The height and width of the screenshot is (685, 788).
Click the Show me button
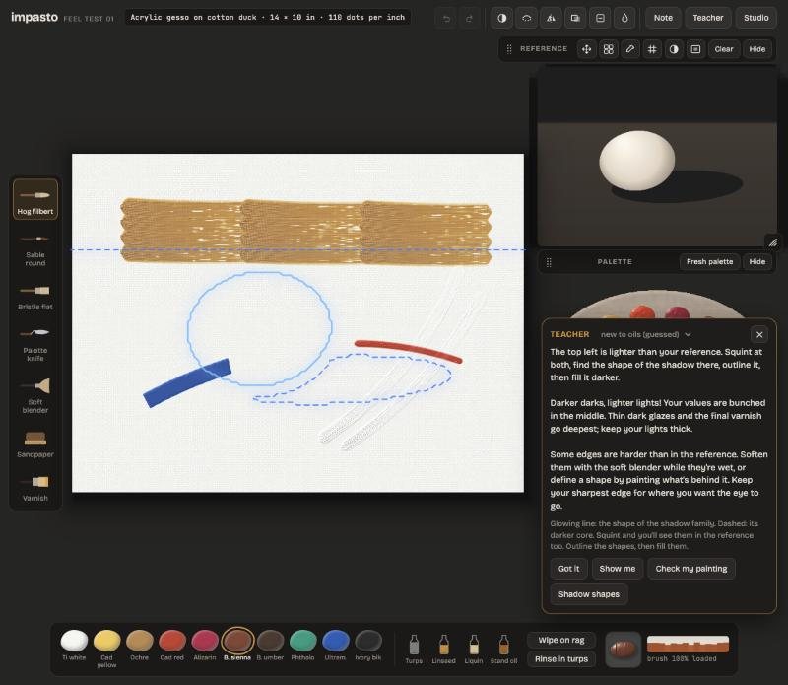[618, 569]
